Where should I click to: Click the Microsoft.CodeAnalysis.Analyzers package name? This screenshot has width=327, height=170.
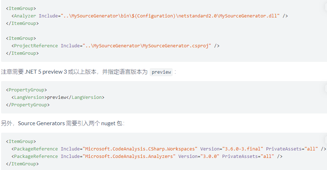click(129, 156)
